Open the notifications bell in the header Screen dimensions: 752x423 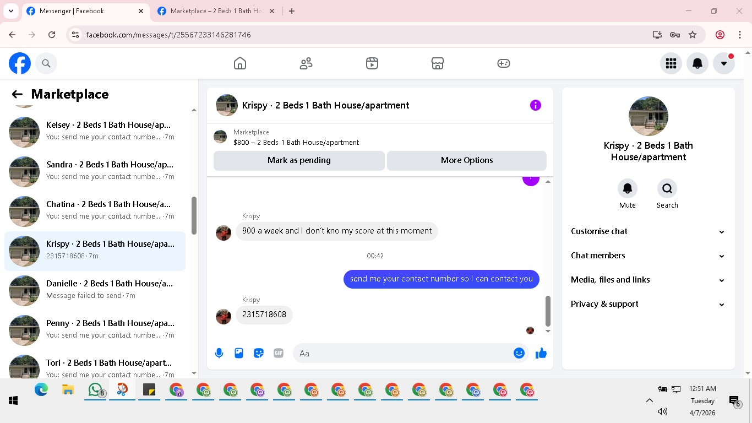(x=697, y=63)
